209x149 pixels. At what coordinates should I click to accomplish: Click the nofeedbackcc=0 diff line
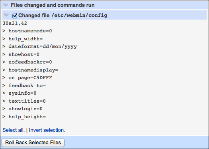point(27,62)
